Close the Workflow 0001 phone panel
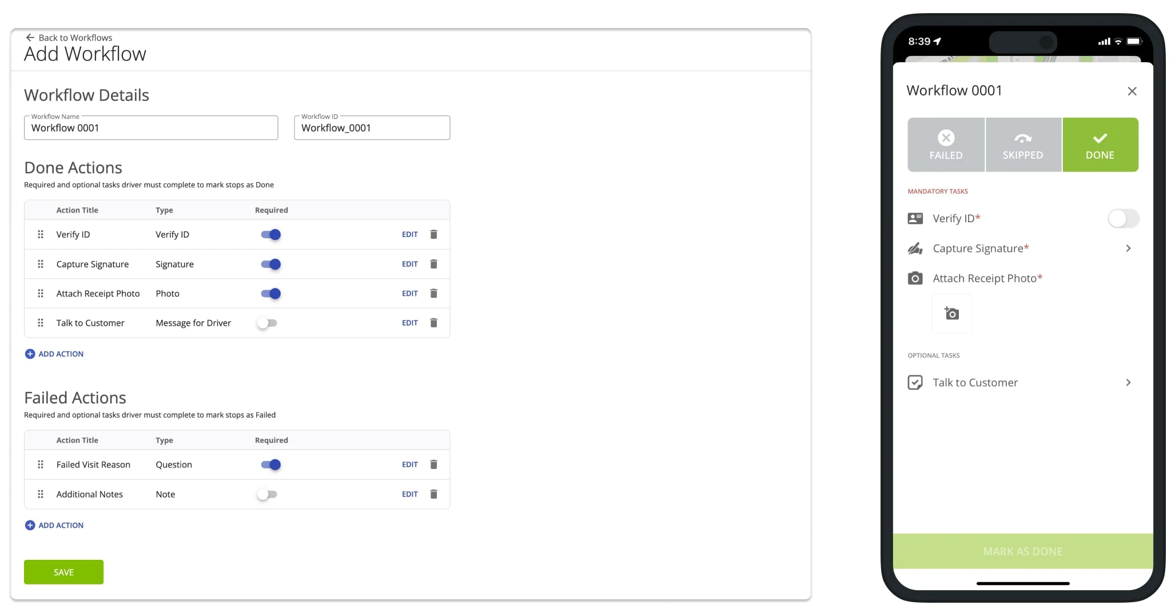 point(1132,91)
